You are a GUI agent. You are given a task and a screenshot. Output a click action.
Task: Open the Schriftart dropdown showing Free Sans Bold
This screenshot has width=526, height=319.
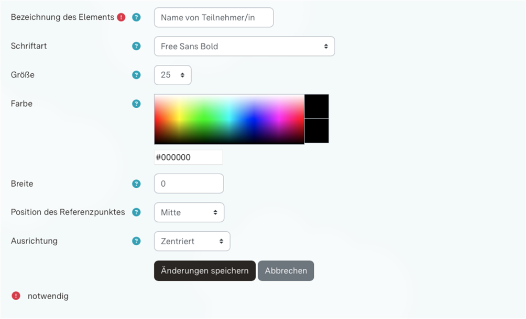[x=244, y=46]
